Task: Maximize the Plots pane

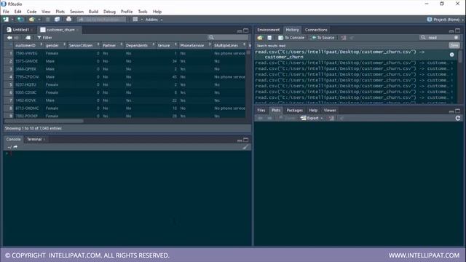Action: [458, 111]
